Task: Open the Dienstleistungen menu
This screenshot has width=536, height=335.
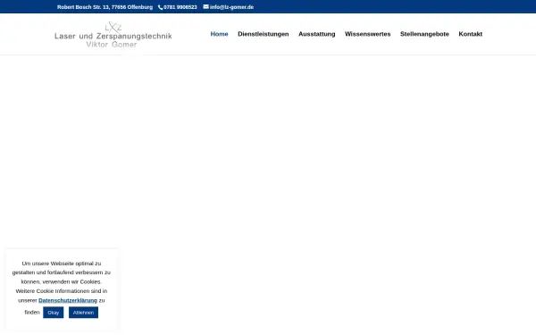Action: tap(264, 34)
